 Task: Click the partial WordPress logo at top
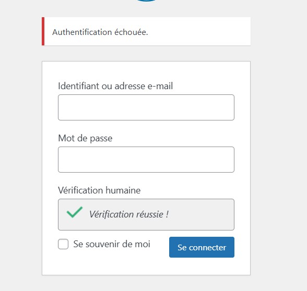click(x=146, y=1)
